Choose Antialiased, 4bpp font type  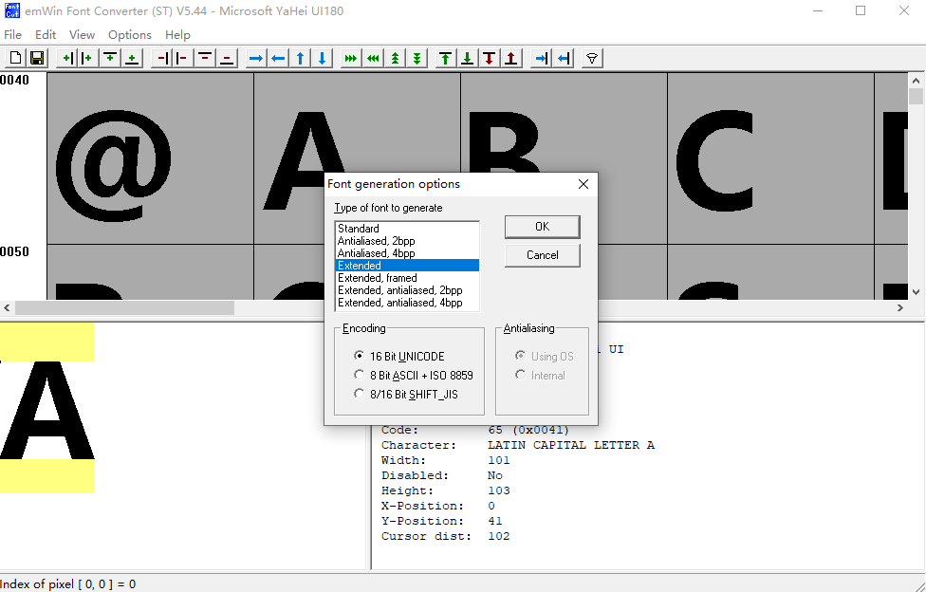pos(407,253)
